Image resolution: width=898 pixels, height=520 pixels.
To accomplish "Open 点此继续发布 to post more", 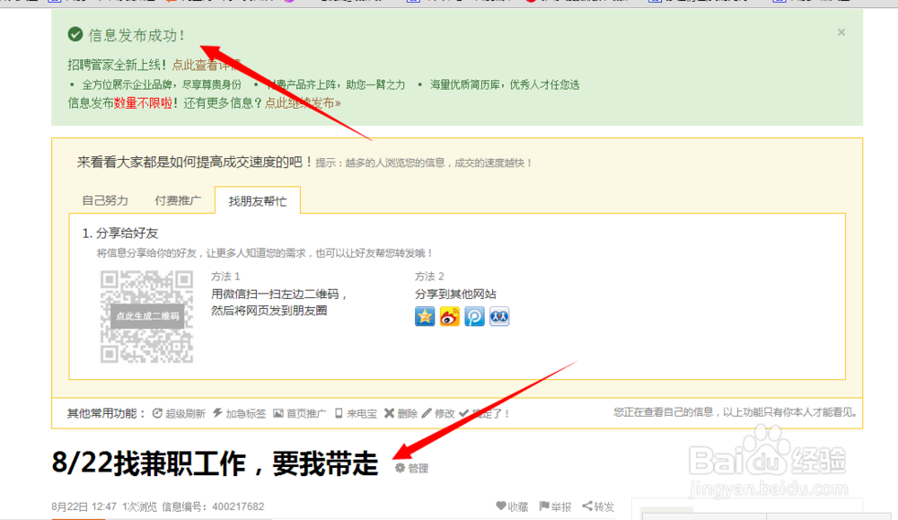I will point(304,104).
